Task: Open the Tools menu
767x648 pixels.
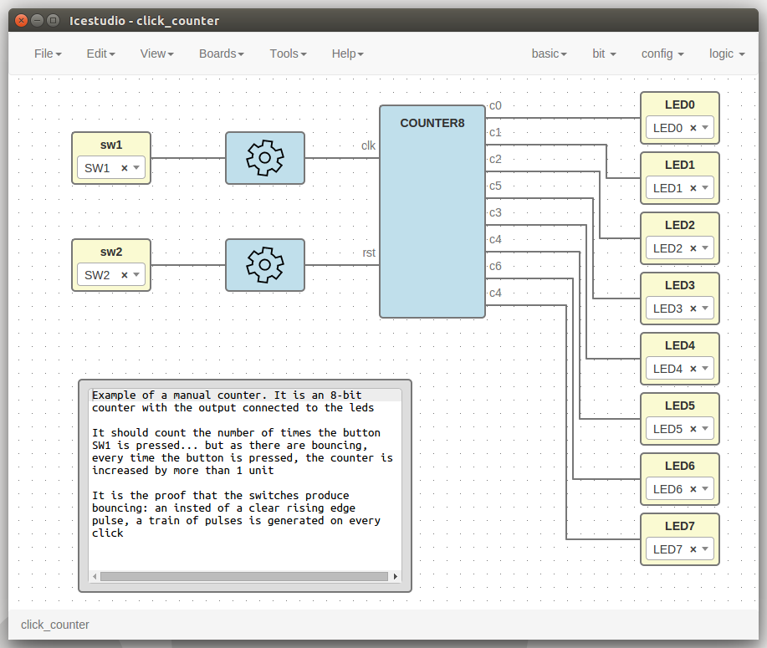Action: tap(288, 54)
